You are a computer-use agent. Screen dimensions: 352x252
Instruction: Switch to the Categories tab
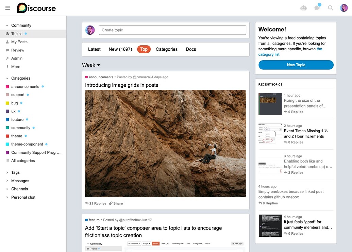(x=166, y=49)
